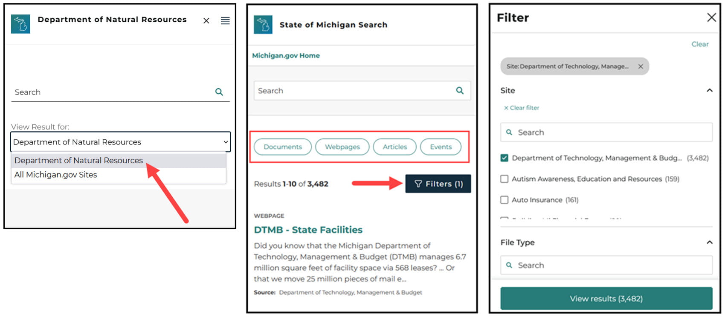The height and width of the screenshot is (320, 728).
Task: Close the Department of Natural Resources search panel
Action: [x=206, y=20]
